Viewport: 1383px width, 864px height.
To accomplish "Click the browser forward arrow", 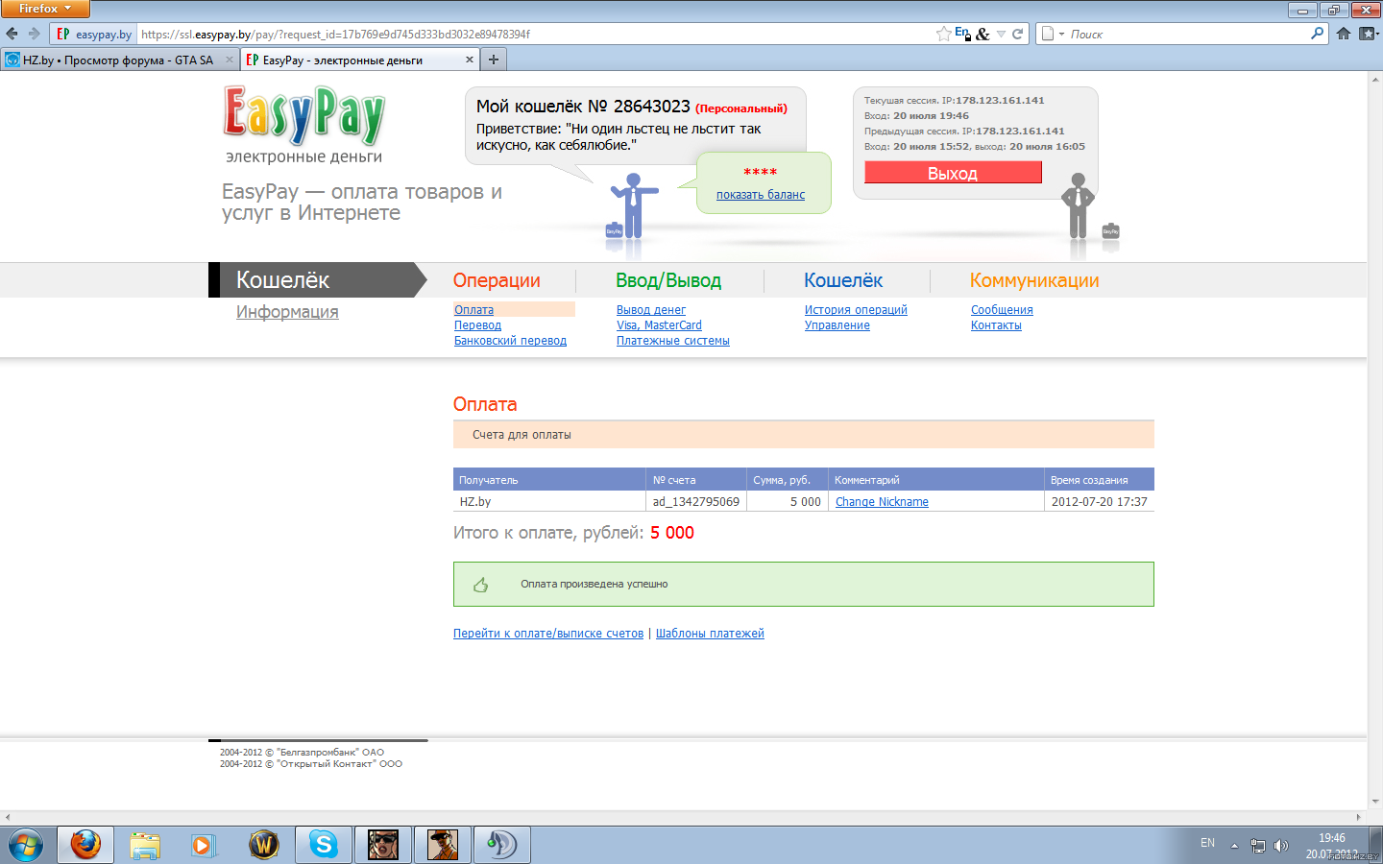I will pos(35,34).
